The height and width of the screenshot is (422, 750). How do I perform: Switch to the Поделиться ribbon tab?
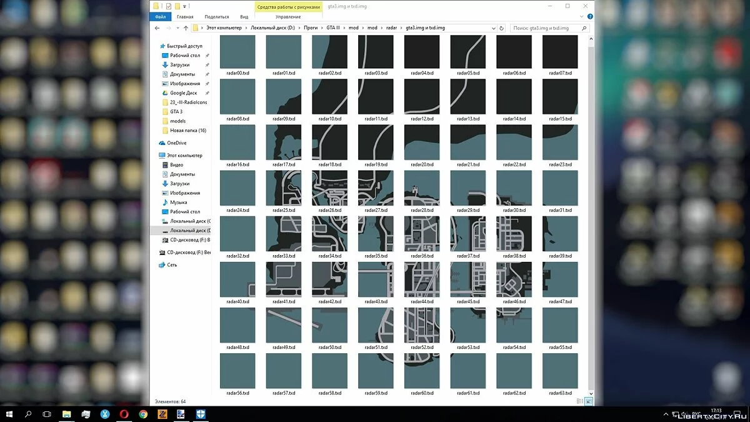click(216, 17)
